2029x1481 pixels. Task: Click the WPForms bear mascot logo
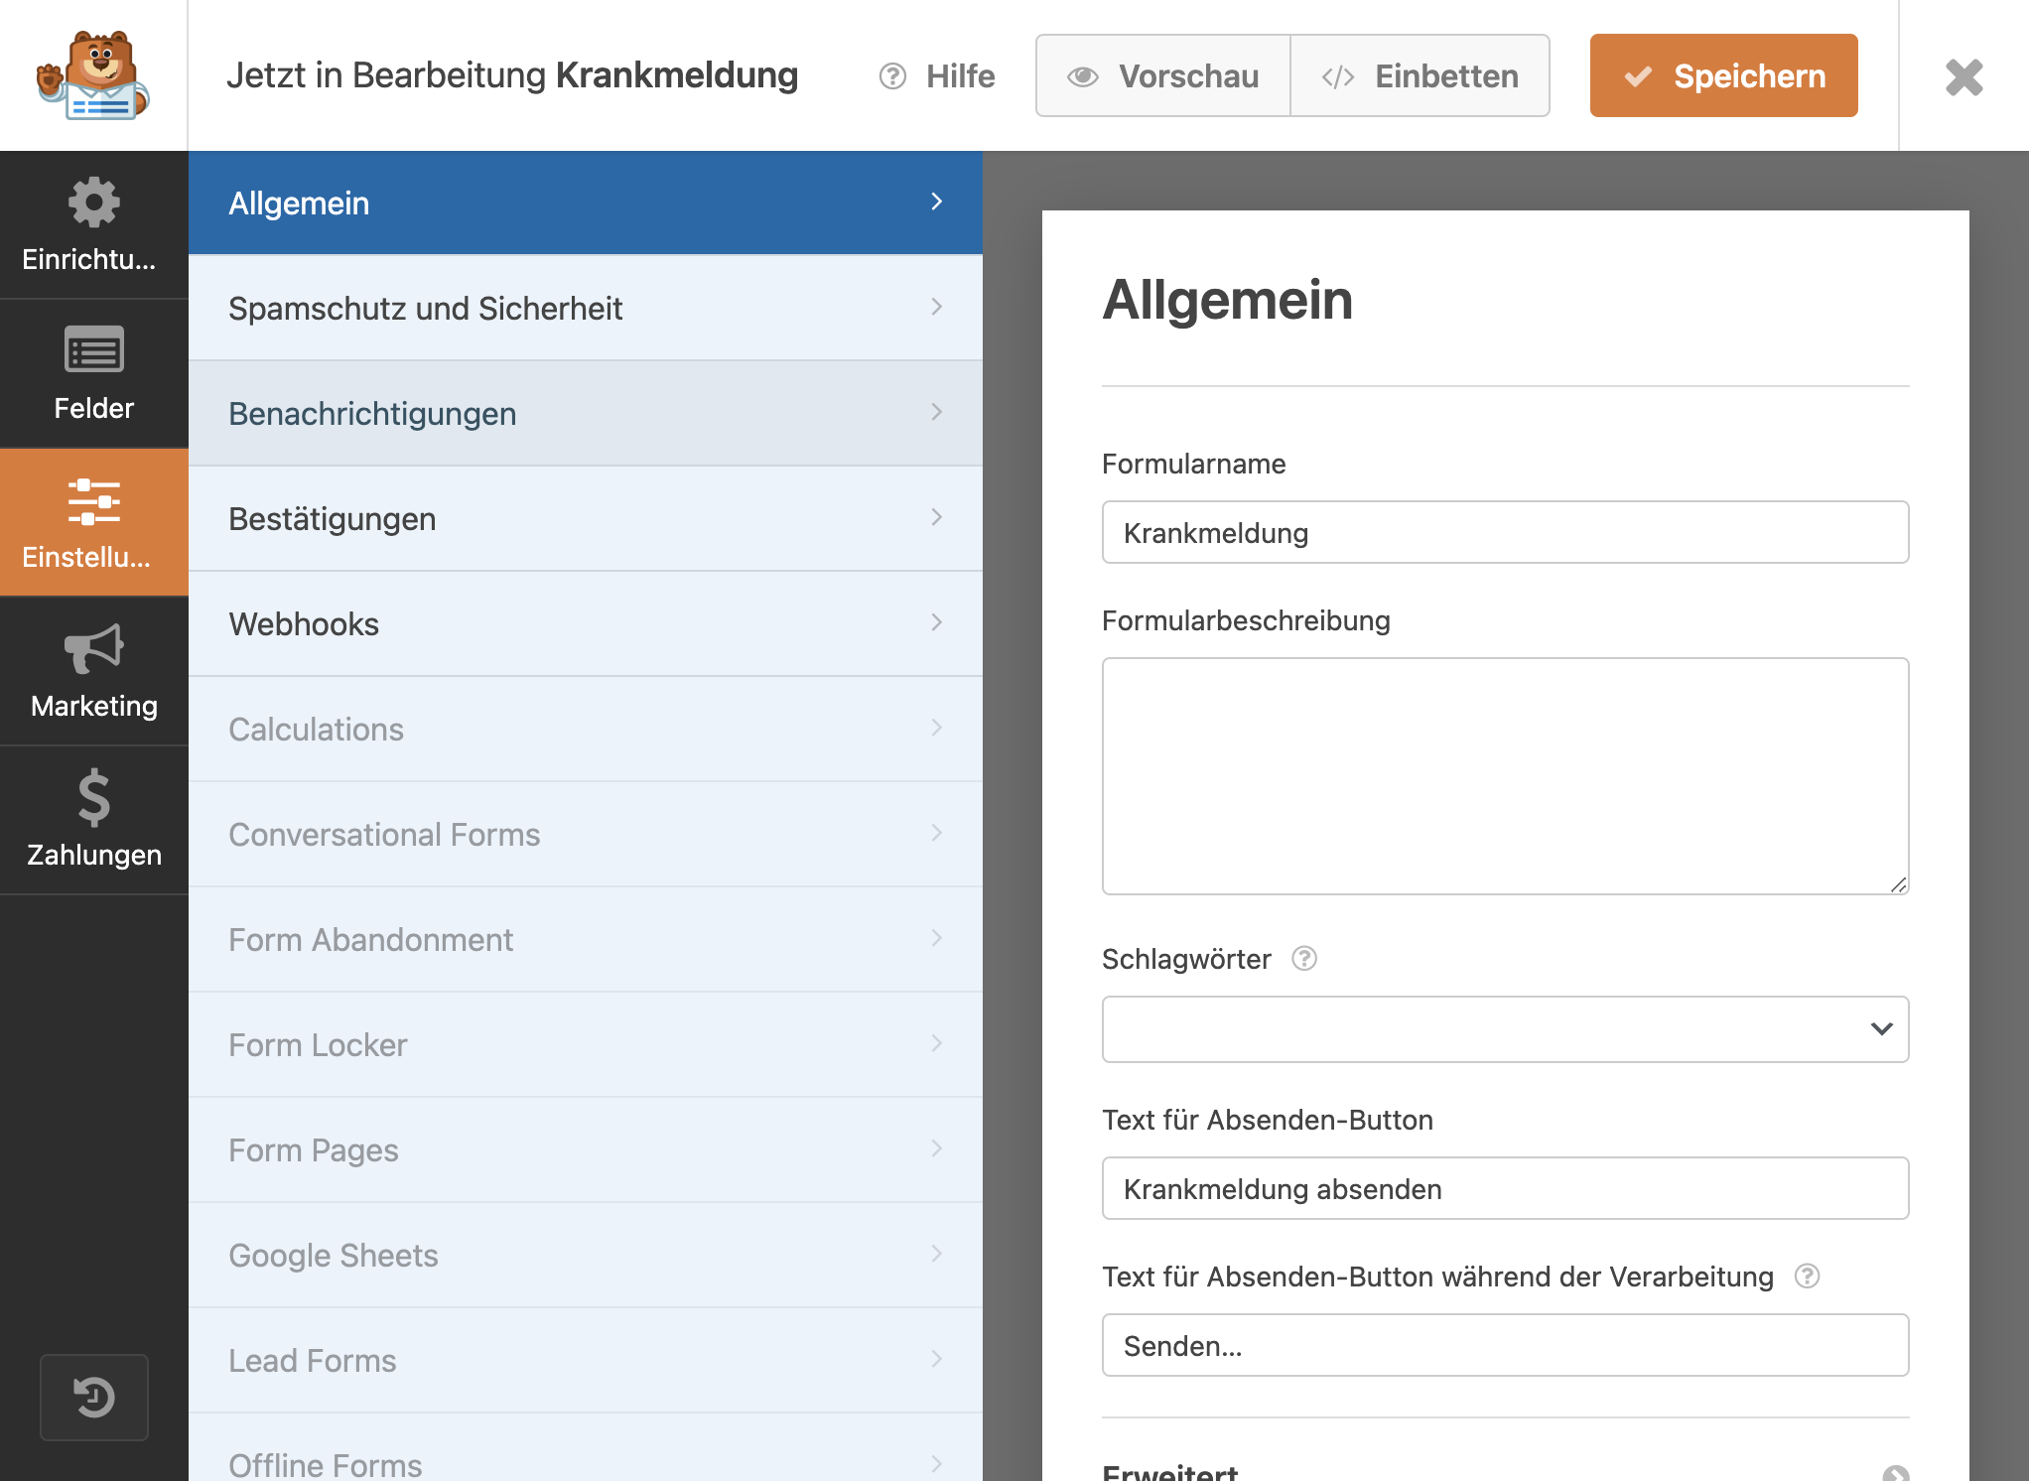point(93,75)
